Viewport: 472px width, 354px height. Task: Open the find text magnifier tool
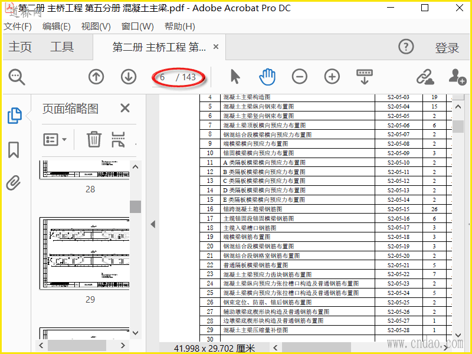click(x=17, y=77)
